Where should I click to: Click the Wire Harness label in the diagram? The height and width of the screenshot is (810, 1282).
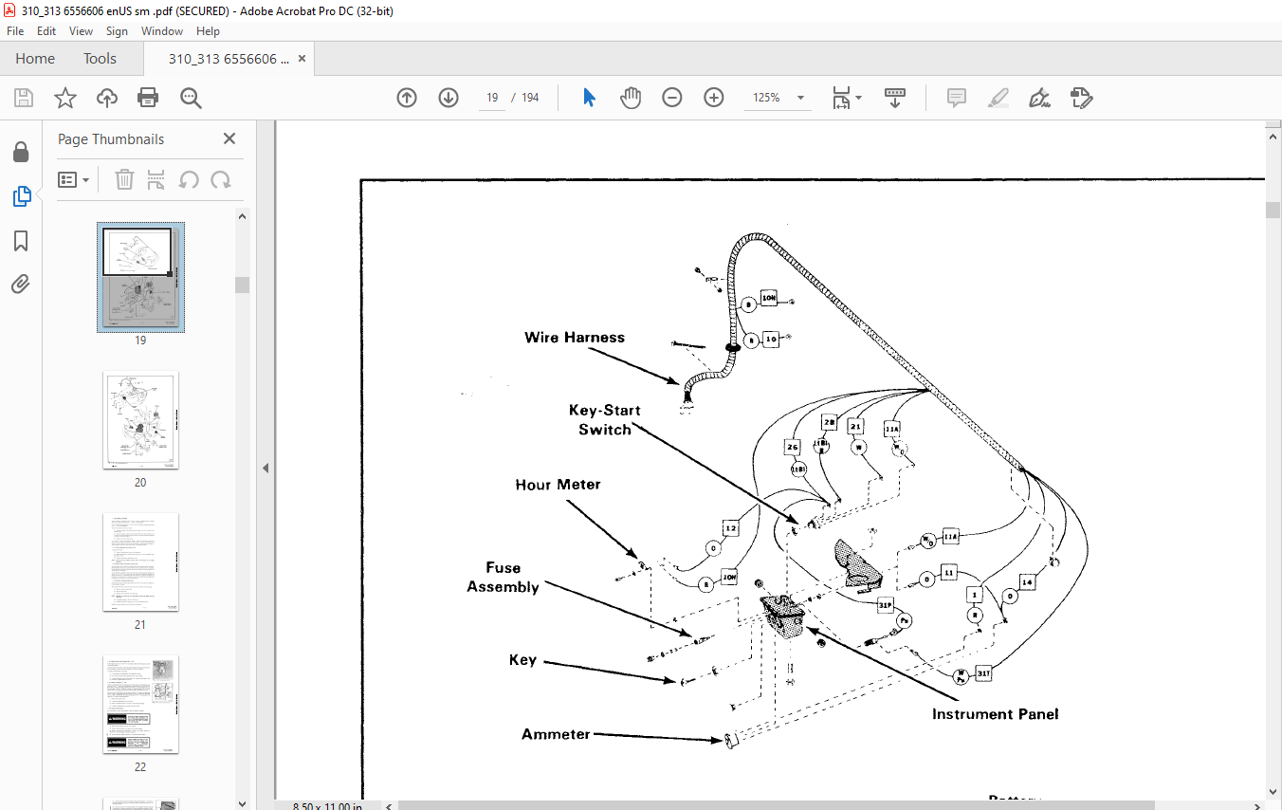coord(575,337)
